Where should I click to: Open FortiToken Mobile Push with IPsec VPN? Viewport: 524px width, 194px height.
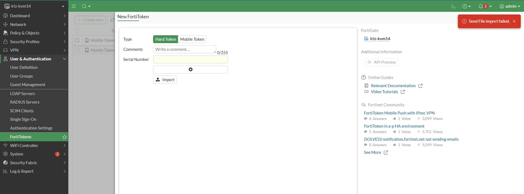399,113
